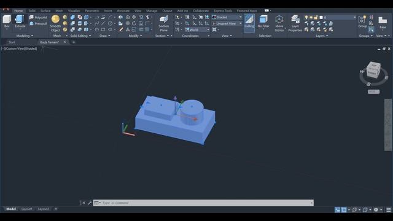Select the Rotate tool in Modify panel

click(134, 23)
